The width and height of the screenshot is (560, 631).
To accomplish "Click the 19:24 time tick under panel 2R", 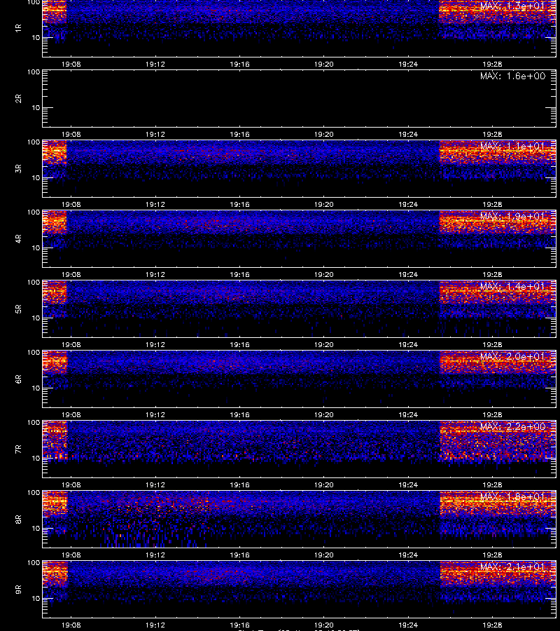I will pyautogui.click(x=408, y=135).
